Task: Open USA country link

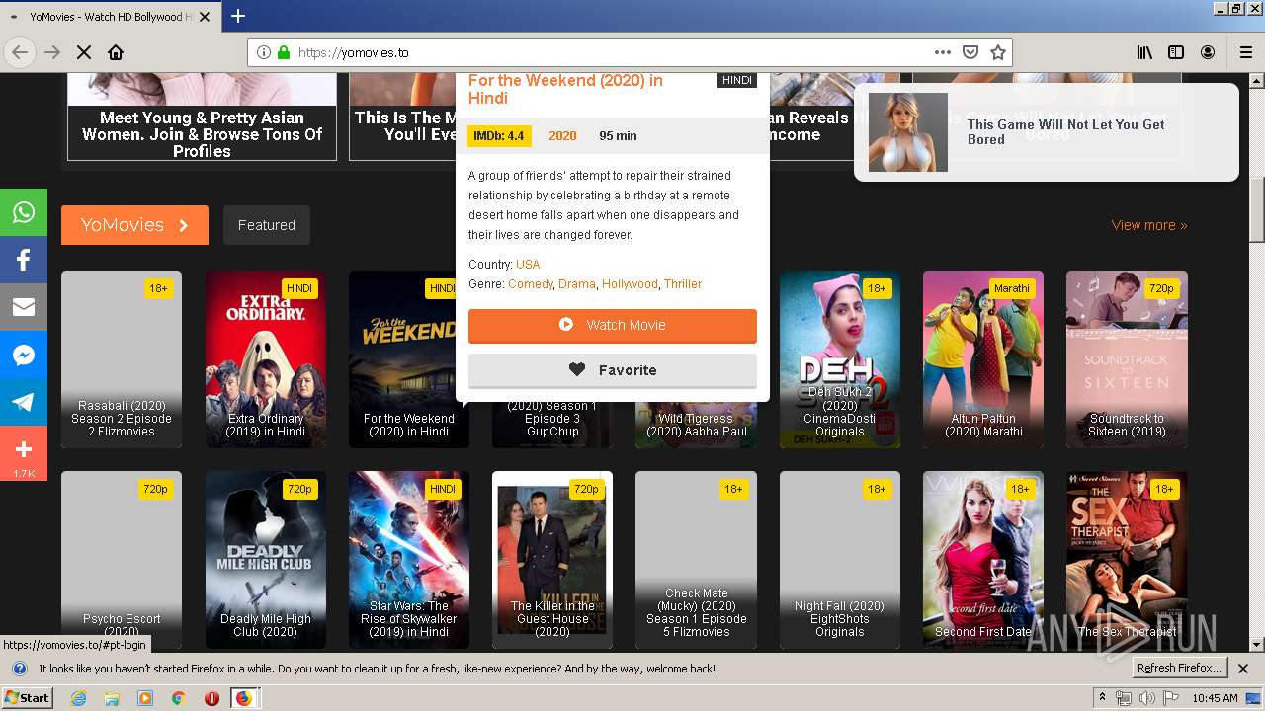Action: point(528,265)
